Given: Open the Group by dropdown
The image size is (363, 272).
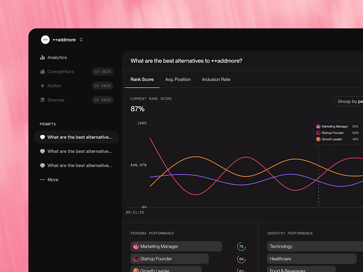Looking at the screenshot, I should click(348, 101).
